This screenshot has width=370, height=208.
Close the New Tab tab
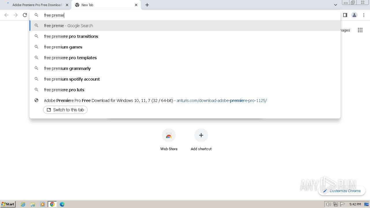pos(136,5)
